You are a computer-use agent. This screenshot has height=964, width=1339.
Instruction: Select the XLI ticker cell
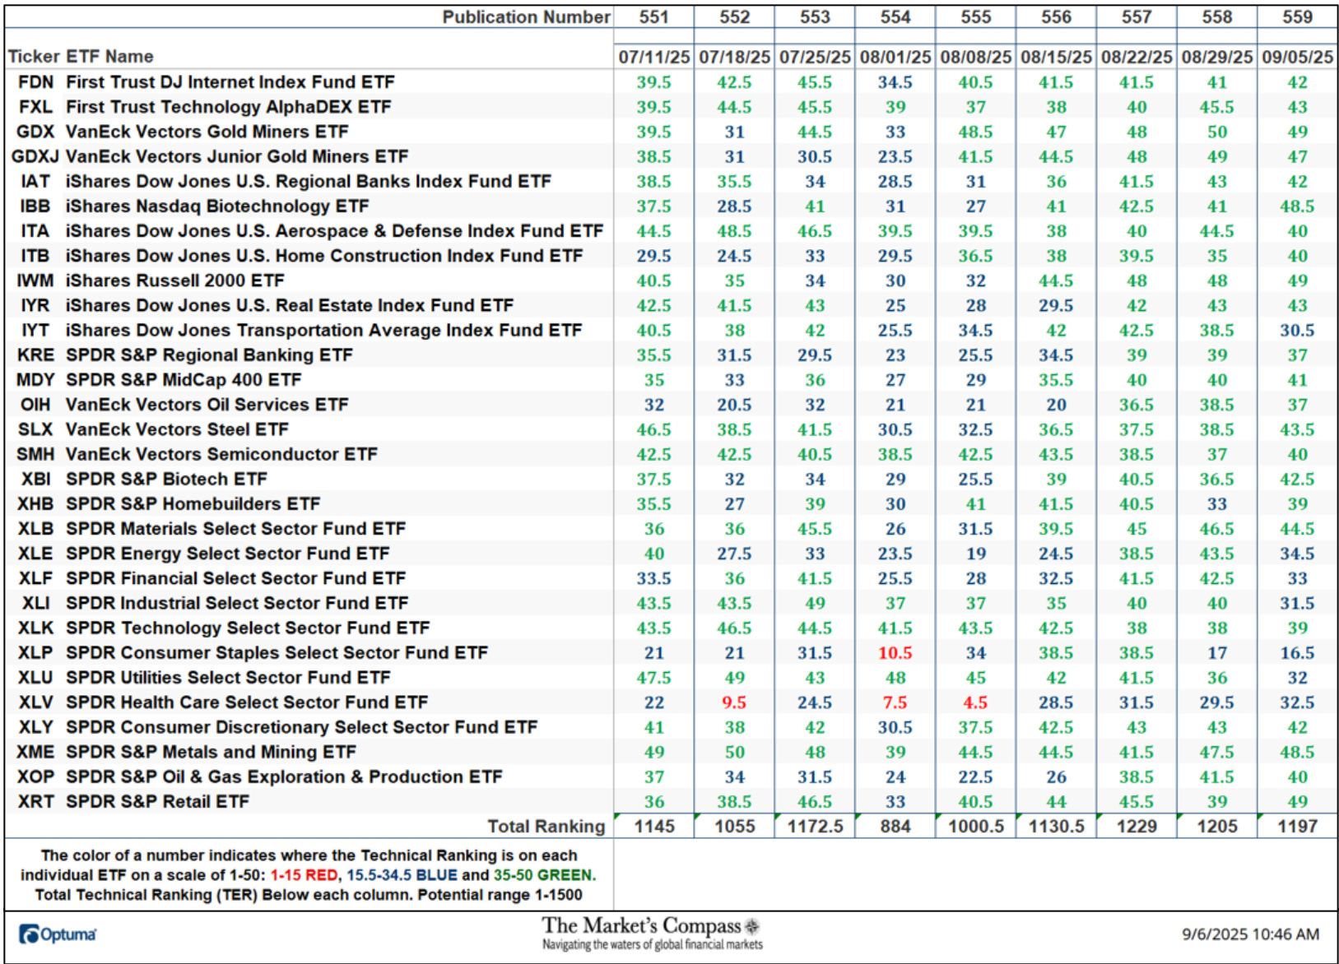[x=35, y=604]
